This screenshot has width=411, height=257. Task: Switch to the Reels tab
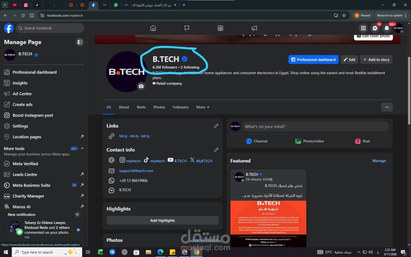tap(141, 107)
